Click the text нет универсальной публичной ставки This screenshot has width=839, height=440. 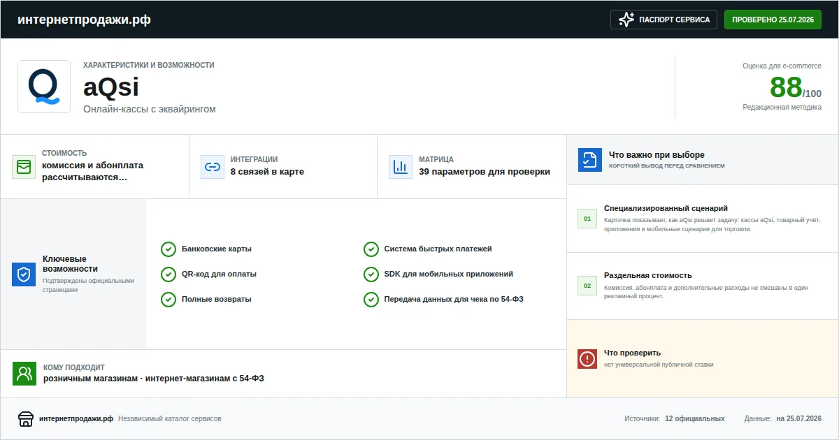[659, 365]
